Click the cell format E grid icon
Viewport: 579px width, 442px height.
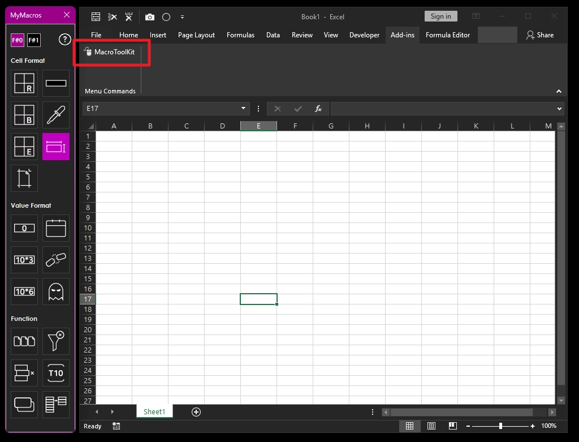[24, 147]
